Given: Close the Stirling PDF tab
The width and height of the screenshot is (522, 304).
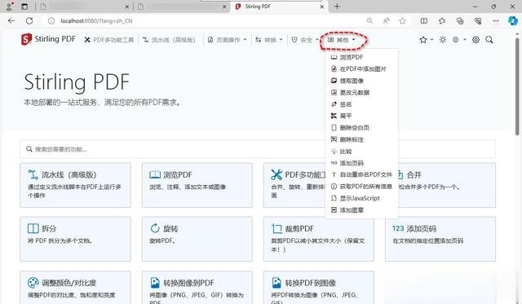Looking at the screenshot, I should coord(322,7).
